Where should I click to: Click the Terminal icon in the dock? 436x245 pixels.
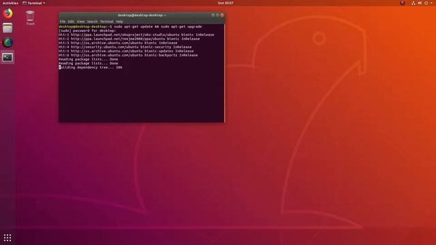[7, 57]
